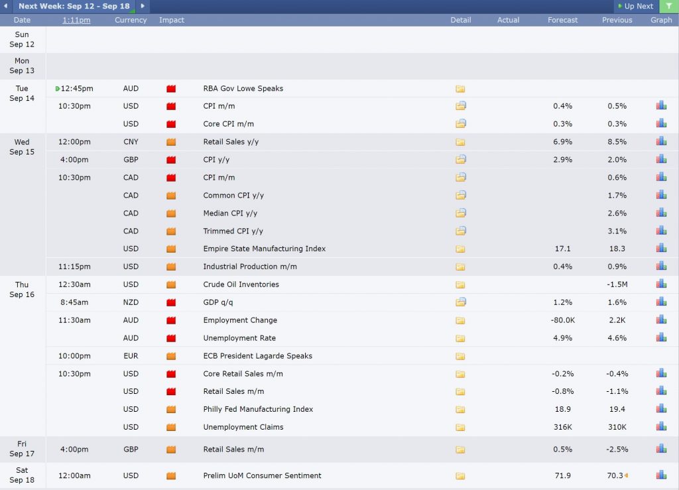This screenshot has width=679, height=490.
Task: Select the Previous column header
Action: [x=617, y=20]
